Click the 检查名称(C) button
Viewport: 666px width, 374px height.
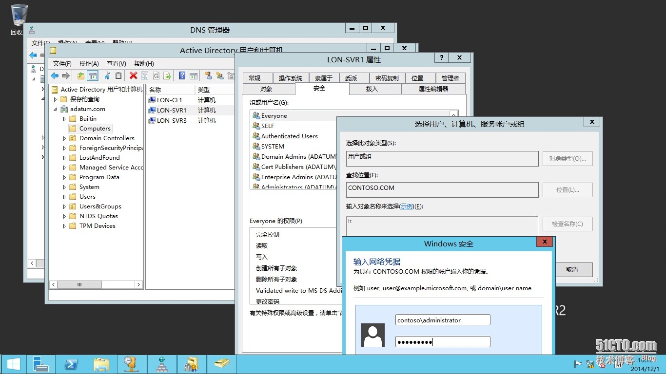pyautogui.click(x=568, y=224)
